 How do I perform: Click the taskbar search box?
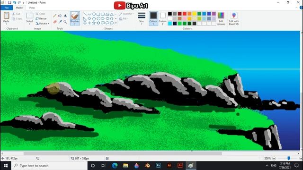coord(49,166)
